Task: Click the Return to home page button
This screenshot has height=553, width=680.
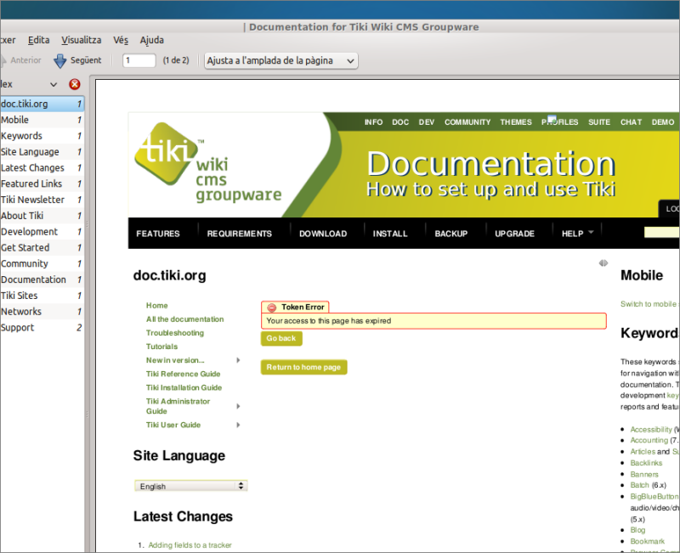Action: [304, 367]
